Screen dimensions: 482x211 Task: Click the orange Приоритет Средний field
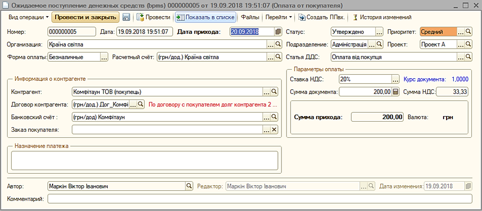click(438, 32)
